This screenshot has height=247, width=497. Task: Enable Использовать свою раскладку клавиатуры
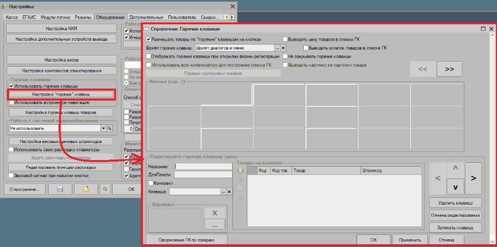tap(12, 150)
